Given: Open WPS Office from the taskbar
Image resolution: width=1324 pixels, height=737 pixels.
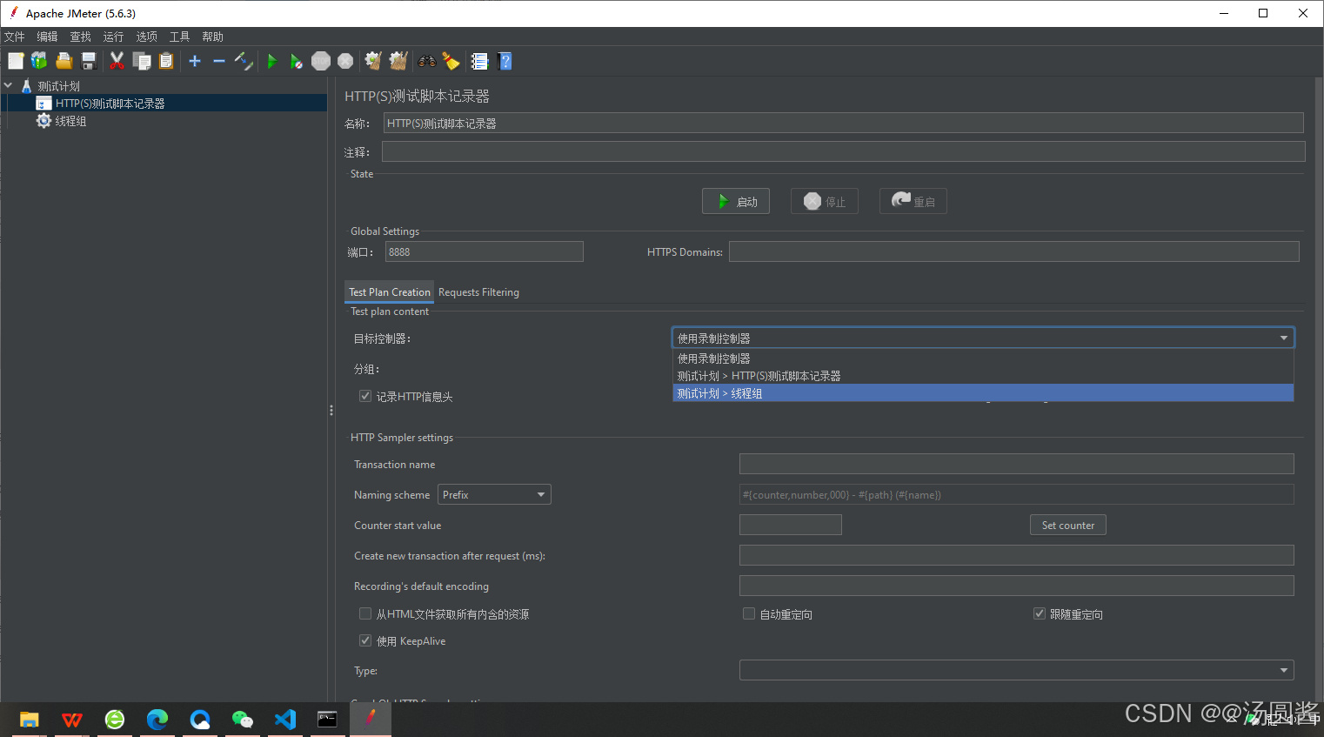Looking at the screenshot, I should [x=72, y=720].
